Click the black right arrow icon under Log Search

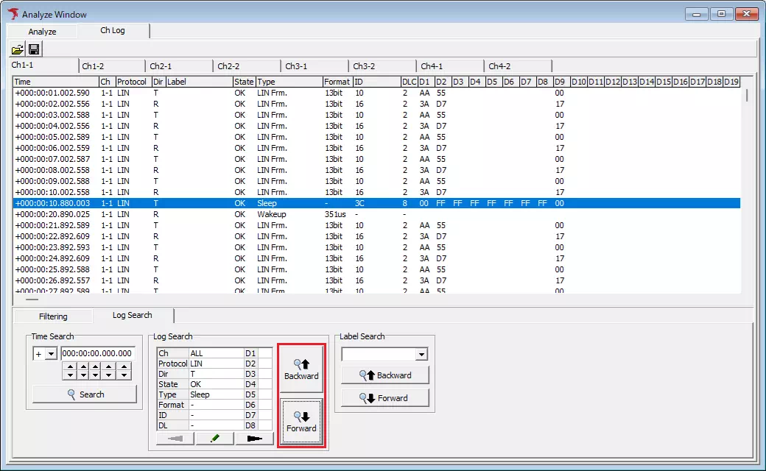(x=254, y=439)
